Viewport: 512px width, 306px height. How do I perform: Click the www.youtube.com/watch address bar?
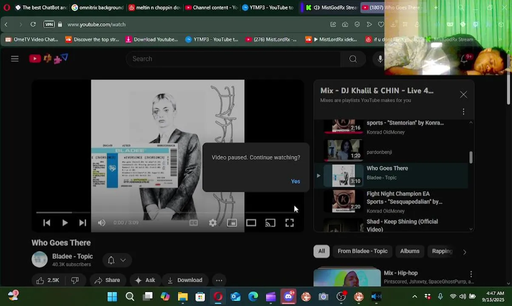(x=96, y=25)
